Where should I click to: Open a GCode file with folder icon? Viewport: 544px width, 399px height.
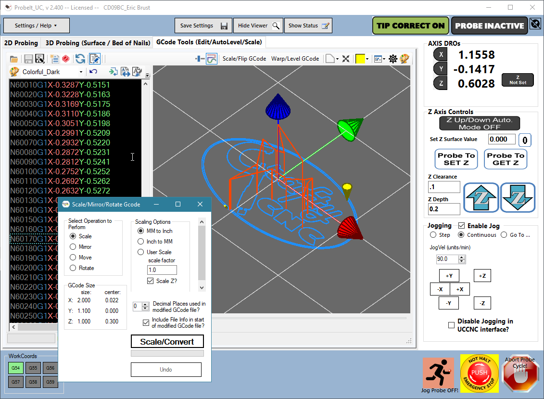click(x=14, y=59)
